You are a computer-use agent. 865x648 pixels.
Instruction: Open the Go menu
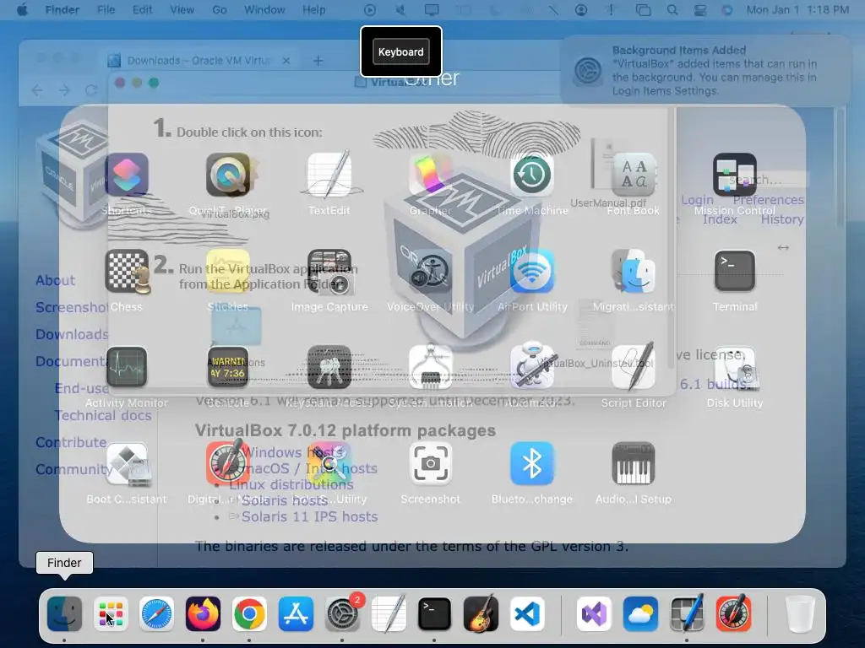[220, 10]
